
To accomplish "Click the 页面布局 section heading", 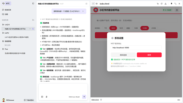I will pos(46,23).
